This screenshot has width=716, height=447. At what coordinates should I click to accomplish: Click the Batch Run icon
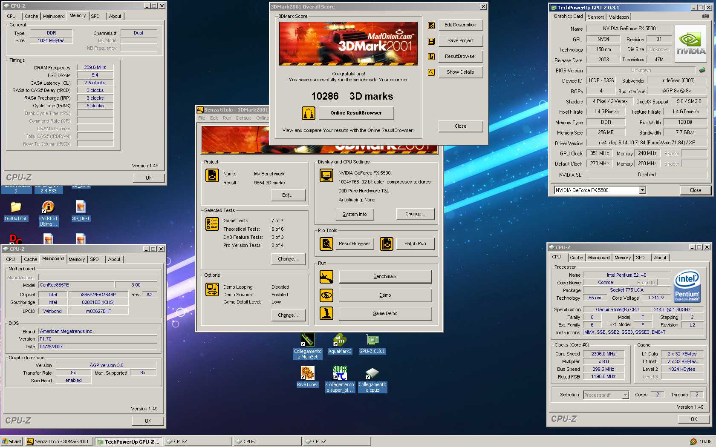[387, 244]
